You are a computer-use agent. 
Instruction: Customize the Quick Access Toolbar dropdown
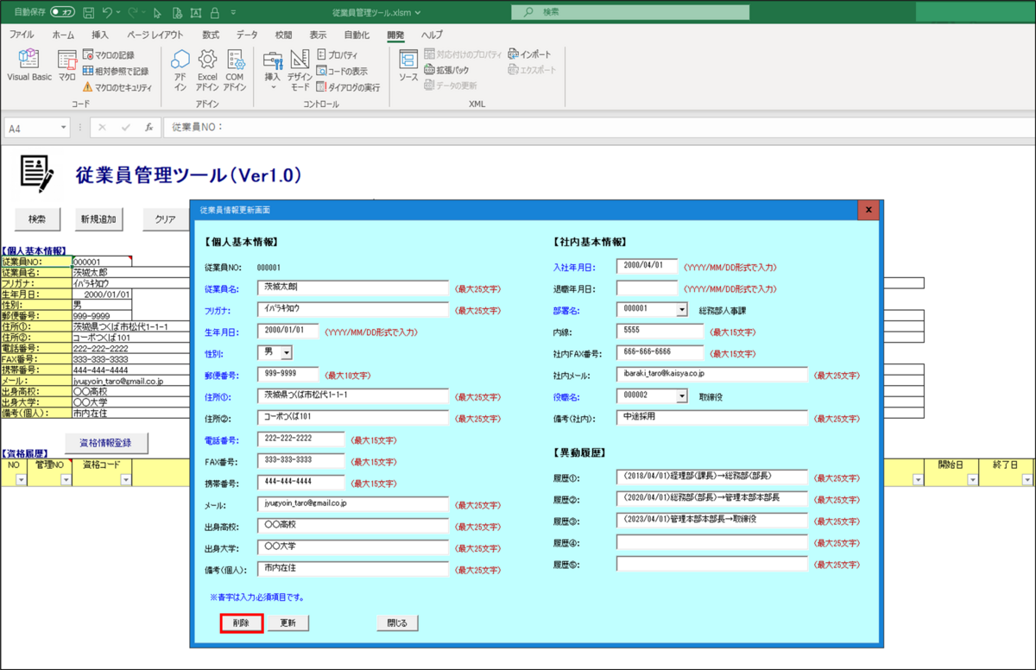235,13
